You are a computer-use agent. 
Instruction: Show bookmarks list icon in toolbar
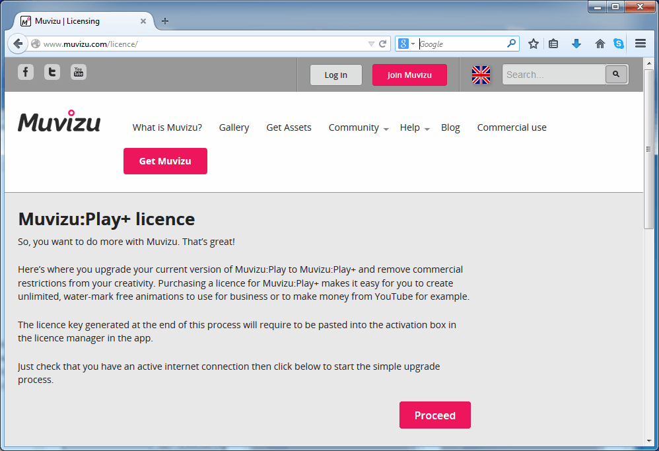[x=553, y=44]
